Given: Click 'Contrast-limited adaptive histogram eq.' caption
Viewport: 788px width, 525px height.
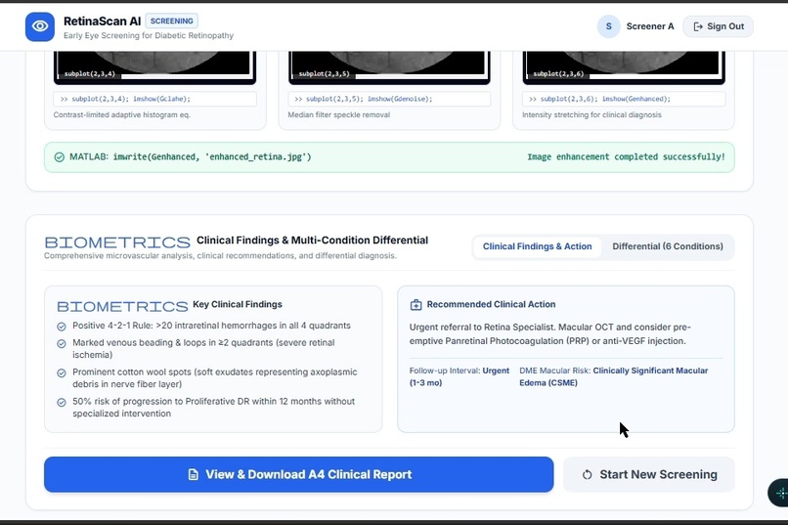Looking at the screenshot, I should point(121,114).
